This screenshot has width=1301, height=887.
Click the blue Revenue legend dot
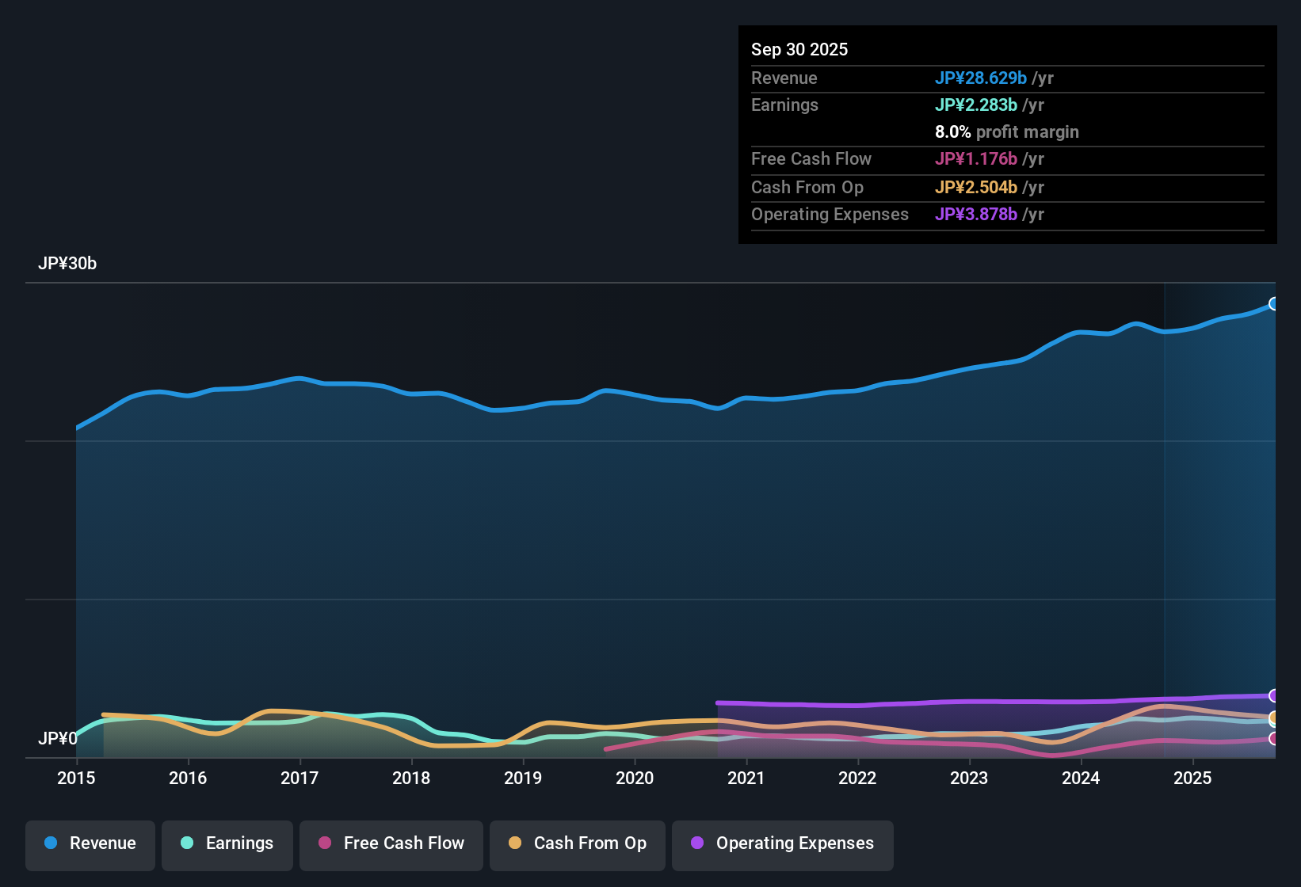click(x=50, y=843)
